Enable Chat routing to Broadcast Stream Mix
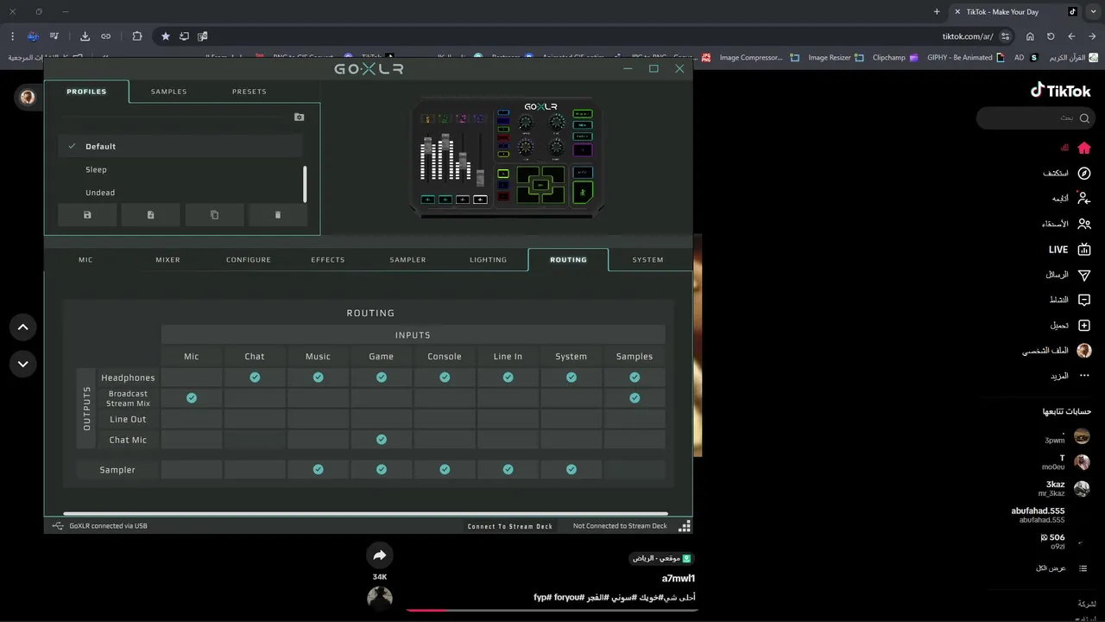1105x622 pixels. 255,398
